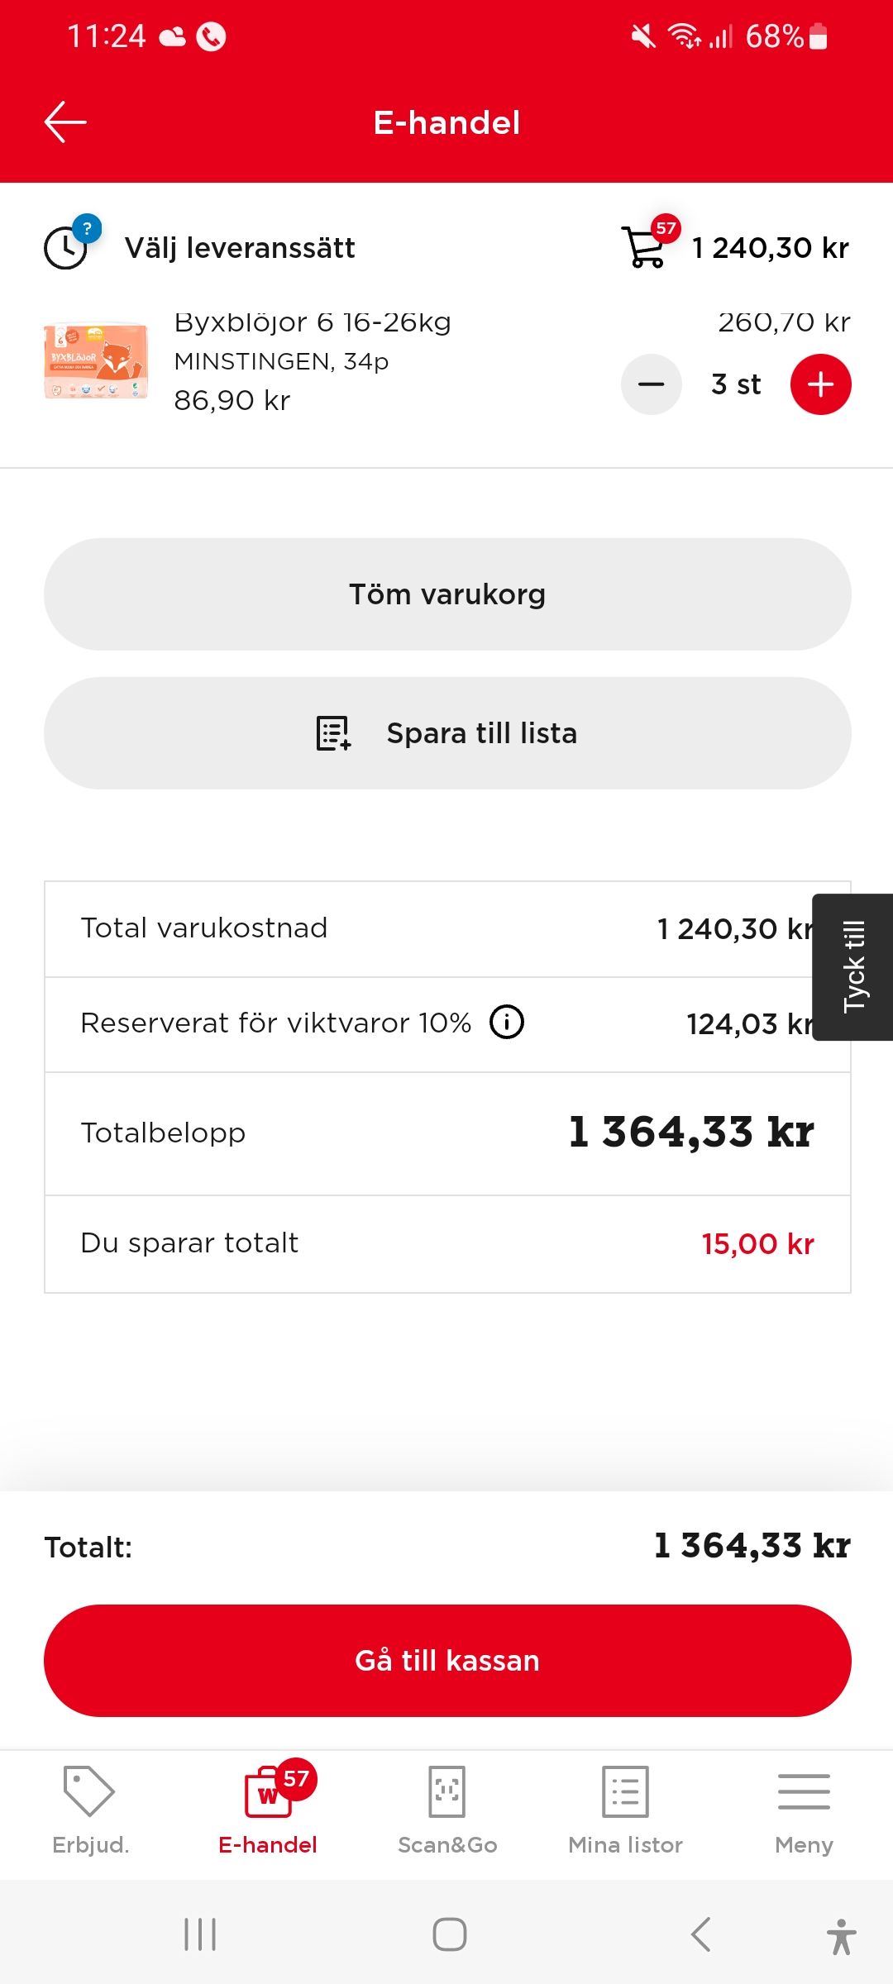Decrease diaper quantity with minus button

coord(652,384)
